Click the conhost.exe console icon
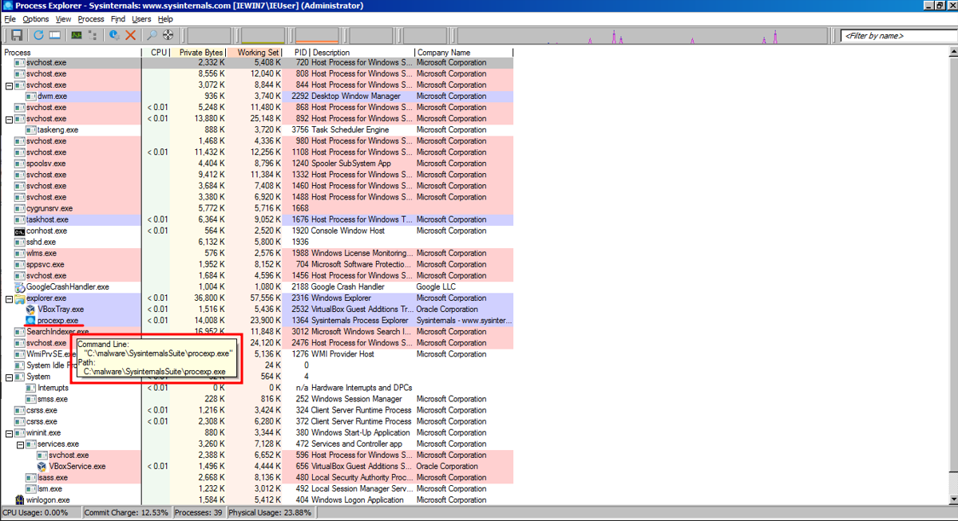 point(20,231)
